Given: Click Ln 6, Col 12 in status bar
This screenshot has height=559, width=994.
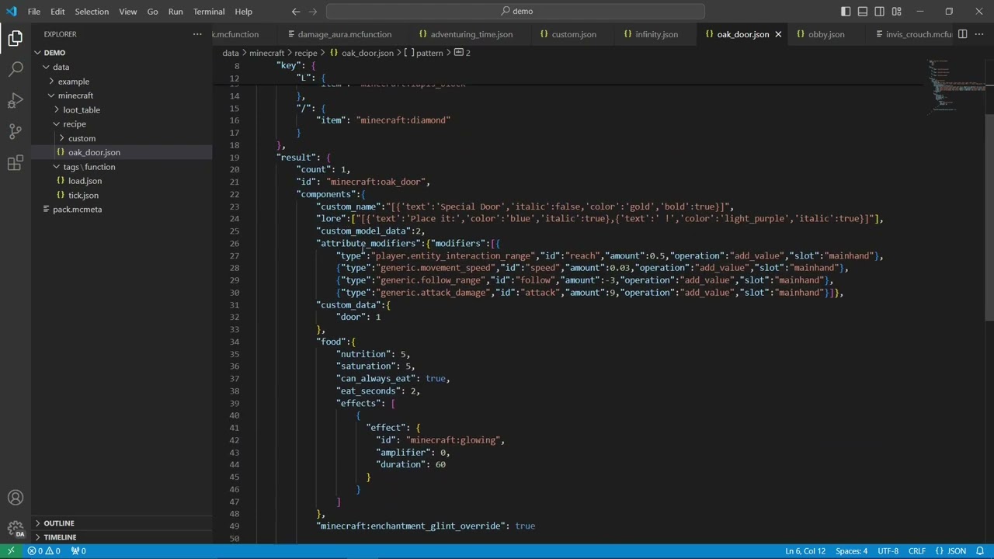Looking at the screenshot, I should (805, 551).
